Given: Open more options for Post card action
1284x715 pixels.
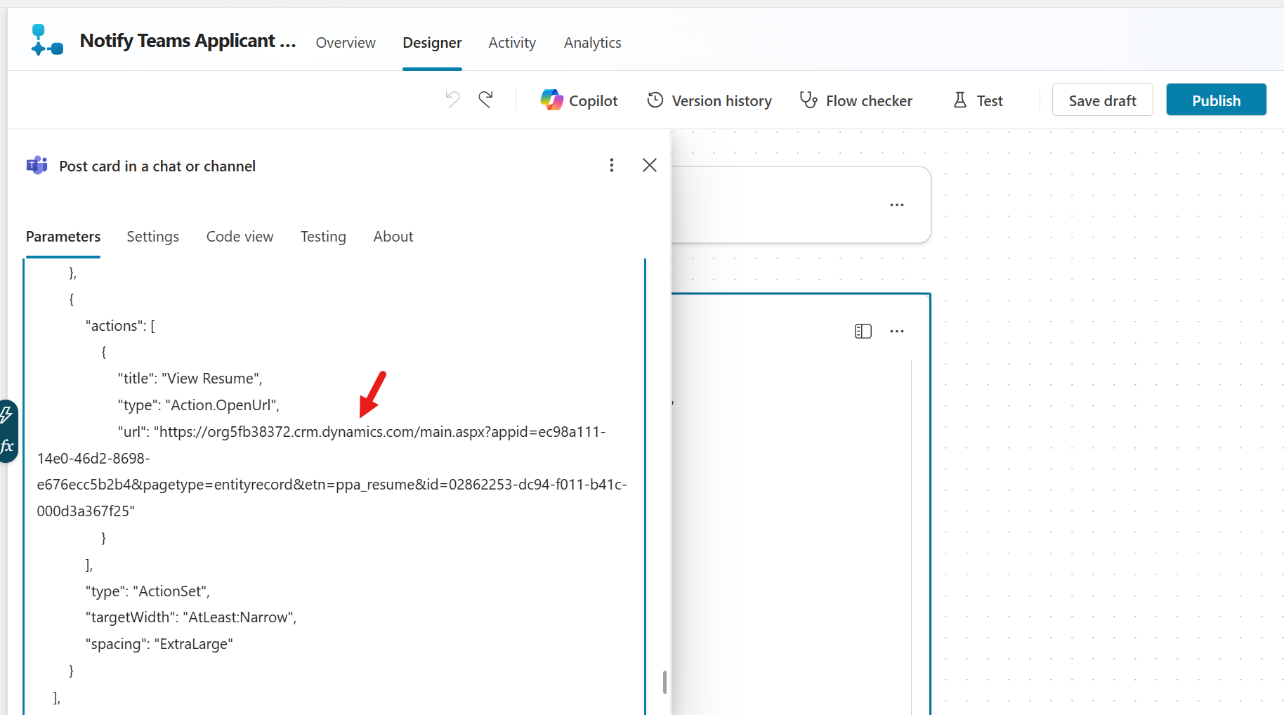Looking at the screenshot, I should 612,165.
